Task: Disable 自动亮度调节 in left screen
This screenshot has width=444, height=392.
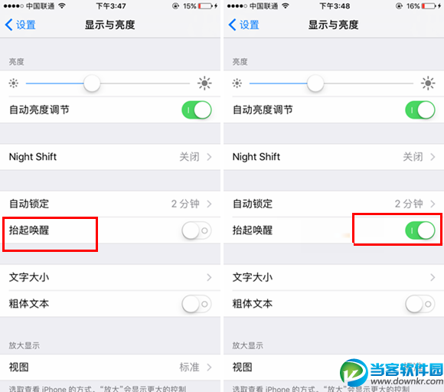Action: click(197, 110)
